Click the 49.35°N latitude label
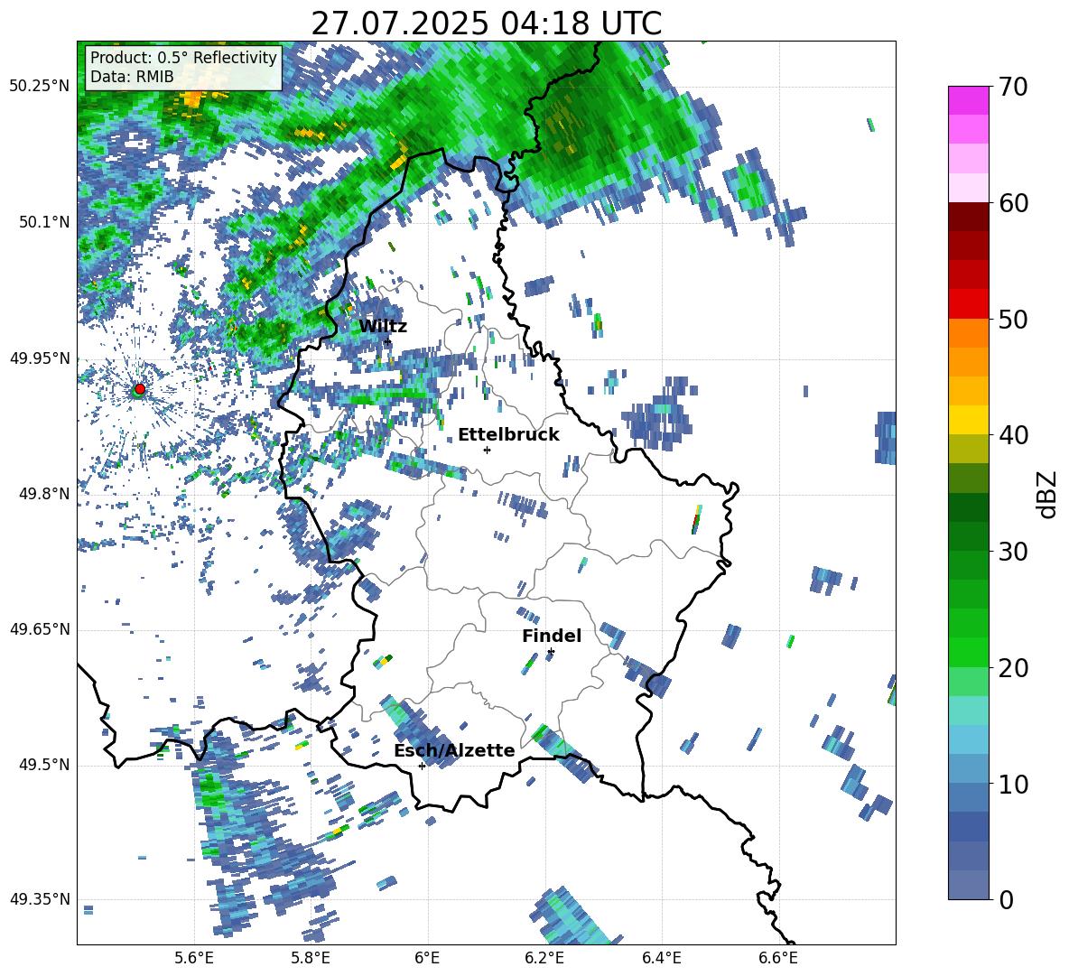This screenshot has height=976, width=1069. pyautogui.click(x=40, y=899)
